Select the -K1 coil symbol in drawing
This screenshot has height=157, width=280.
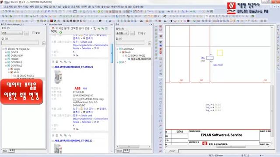[x=210, y=58]
